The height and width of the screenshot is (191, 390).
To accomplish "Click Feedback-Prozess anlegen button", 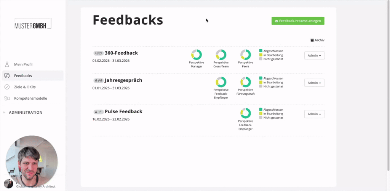I will point(298,21).
